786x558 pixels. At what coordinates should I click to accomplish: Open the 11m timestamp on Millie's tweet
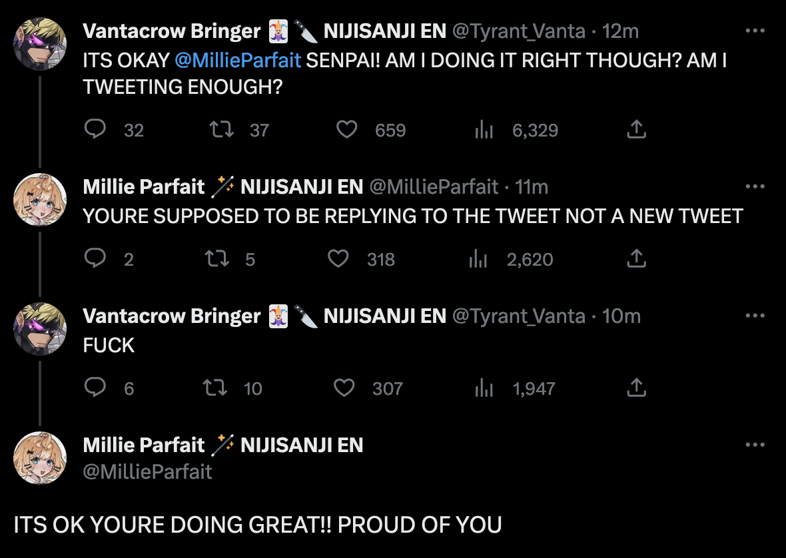click(532, 186)
